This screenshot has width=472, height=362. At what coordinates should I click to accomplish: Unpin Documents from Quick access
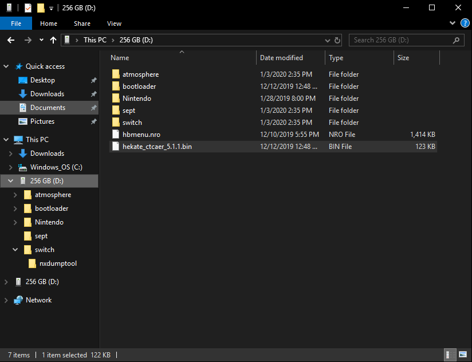click(x=93, y=108)
